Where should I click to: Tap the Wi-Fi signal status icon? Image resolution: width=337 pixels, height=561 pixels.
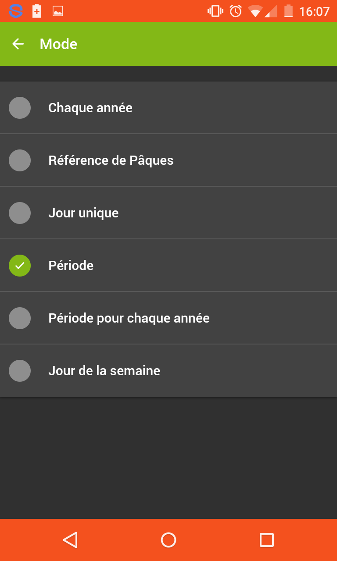click(255, 11)
